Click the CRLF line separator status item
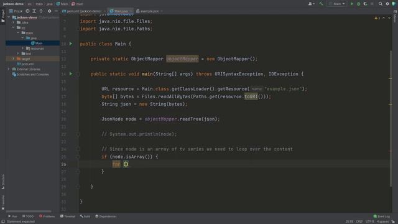 pos(359,222)
